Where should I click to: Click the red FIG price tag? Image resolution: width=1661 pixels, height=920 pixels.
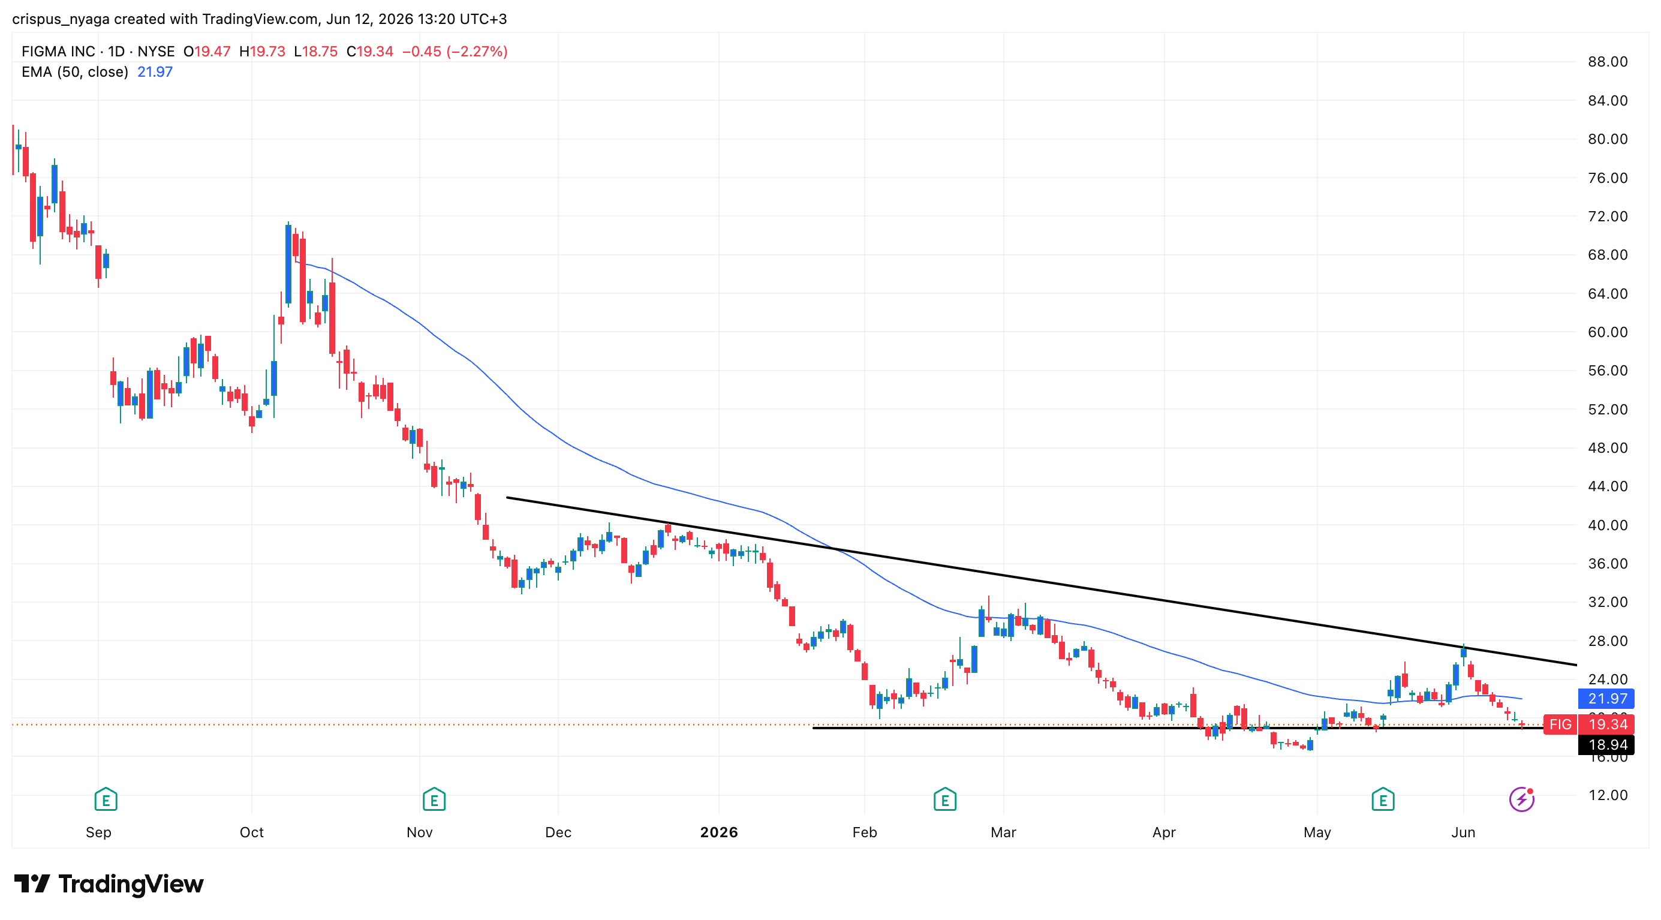(x=1560, y=724)
